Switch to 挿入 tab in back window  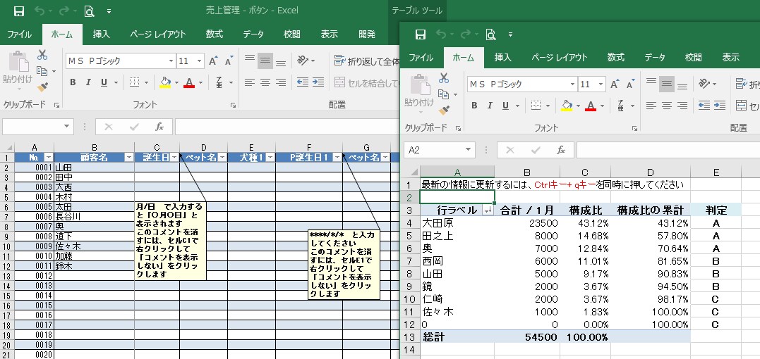[102, 34]
